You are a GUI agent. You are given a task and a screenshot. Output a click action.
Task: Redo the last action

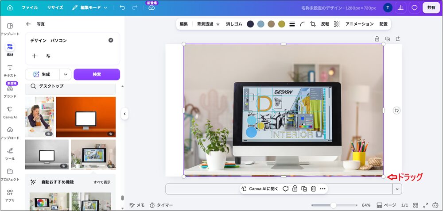(135, 8)
